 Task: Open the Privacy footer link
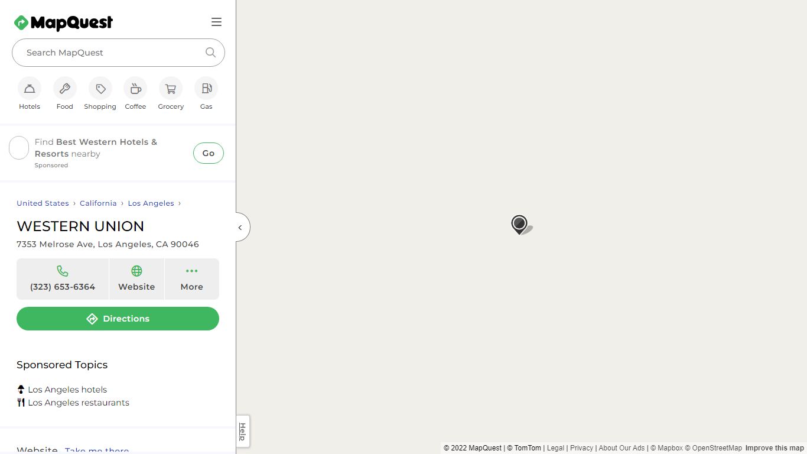pyautogui.click(x=581, y=448)
